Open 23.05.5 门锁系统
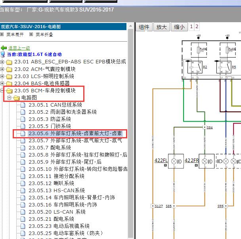Screen dimensions: 241x239 point(50,126)
